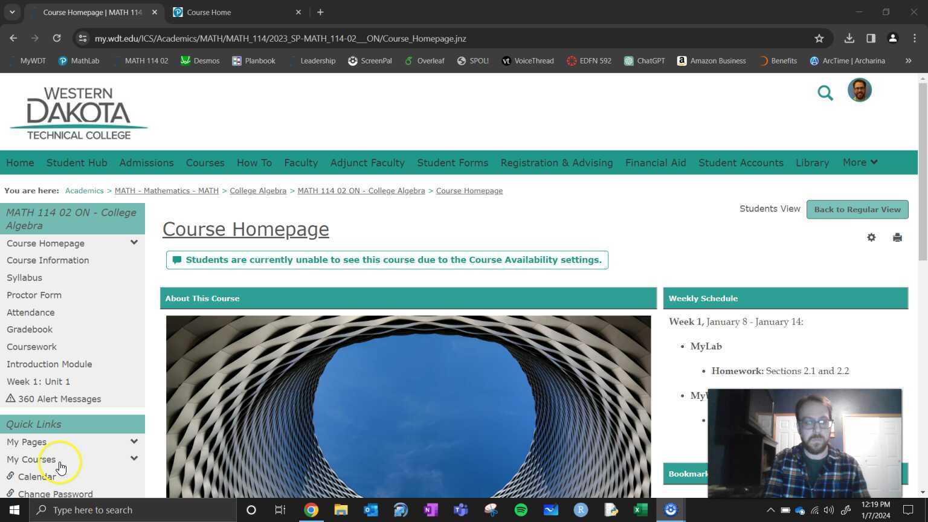Open the ChatGPT bookmark
This screenshot has width=928, height=522.
pos(644,61)
